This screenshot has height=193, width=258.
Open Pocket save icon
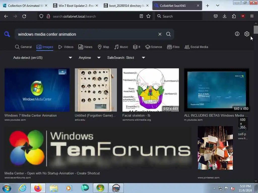tap(216, 16)
